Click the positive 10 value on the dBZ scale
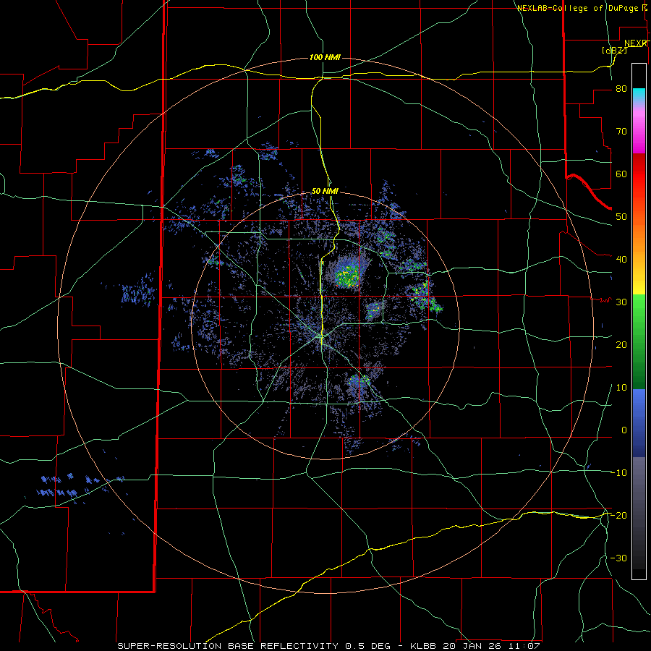 (x=621, y=388)
